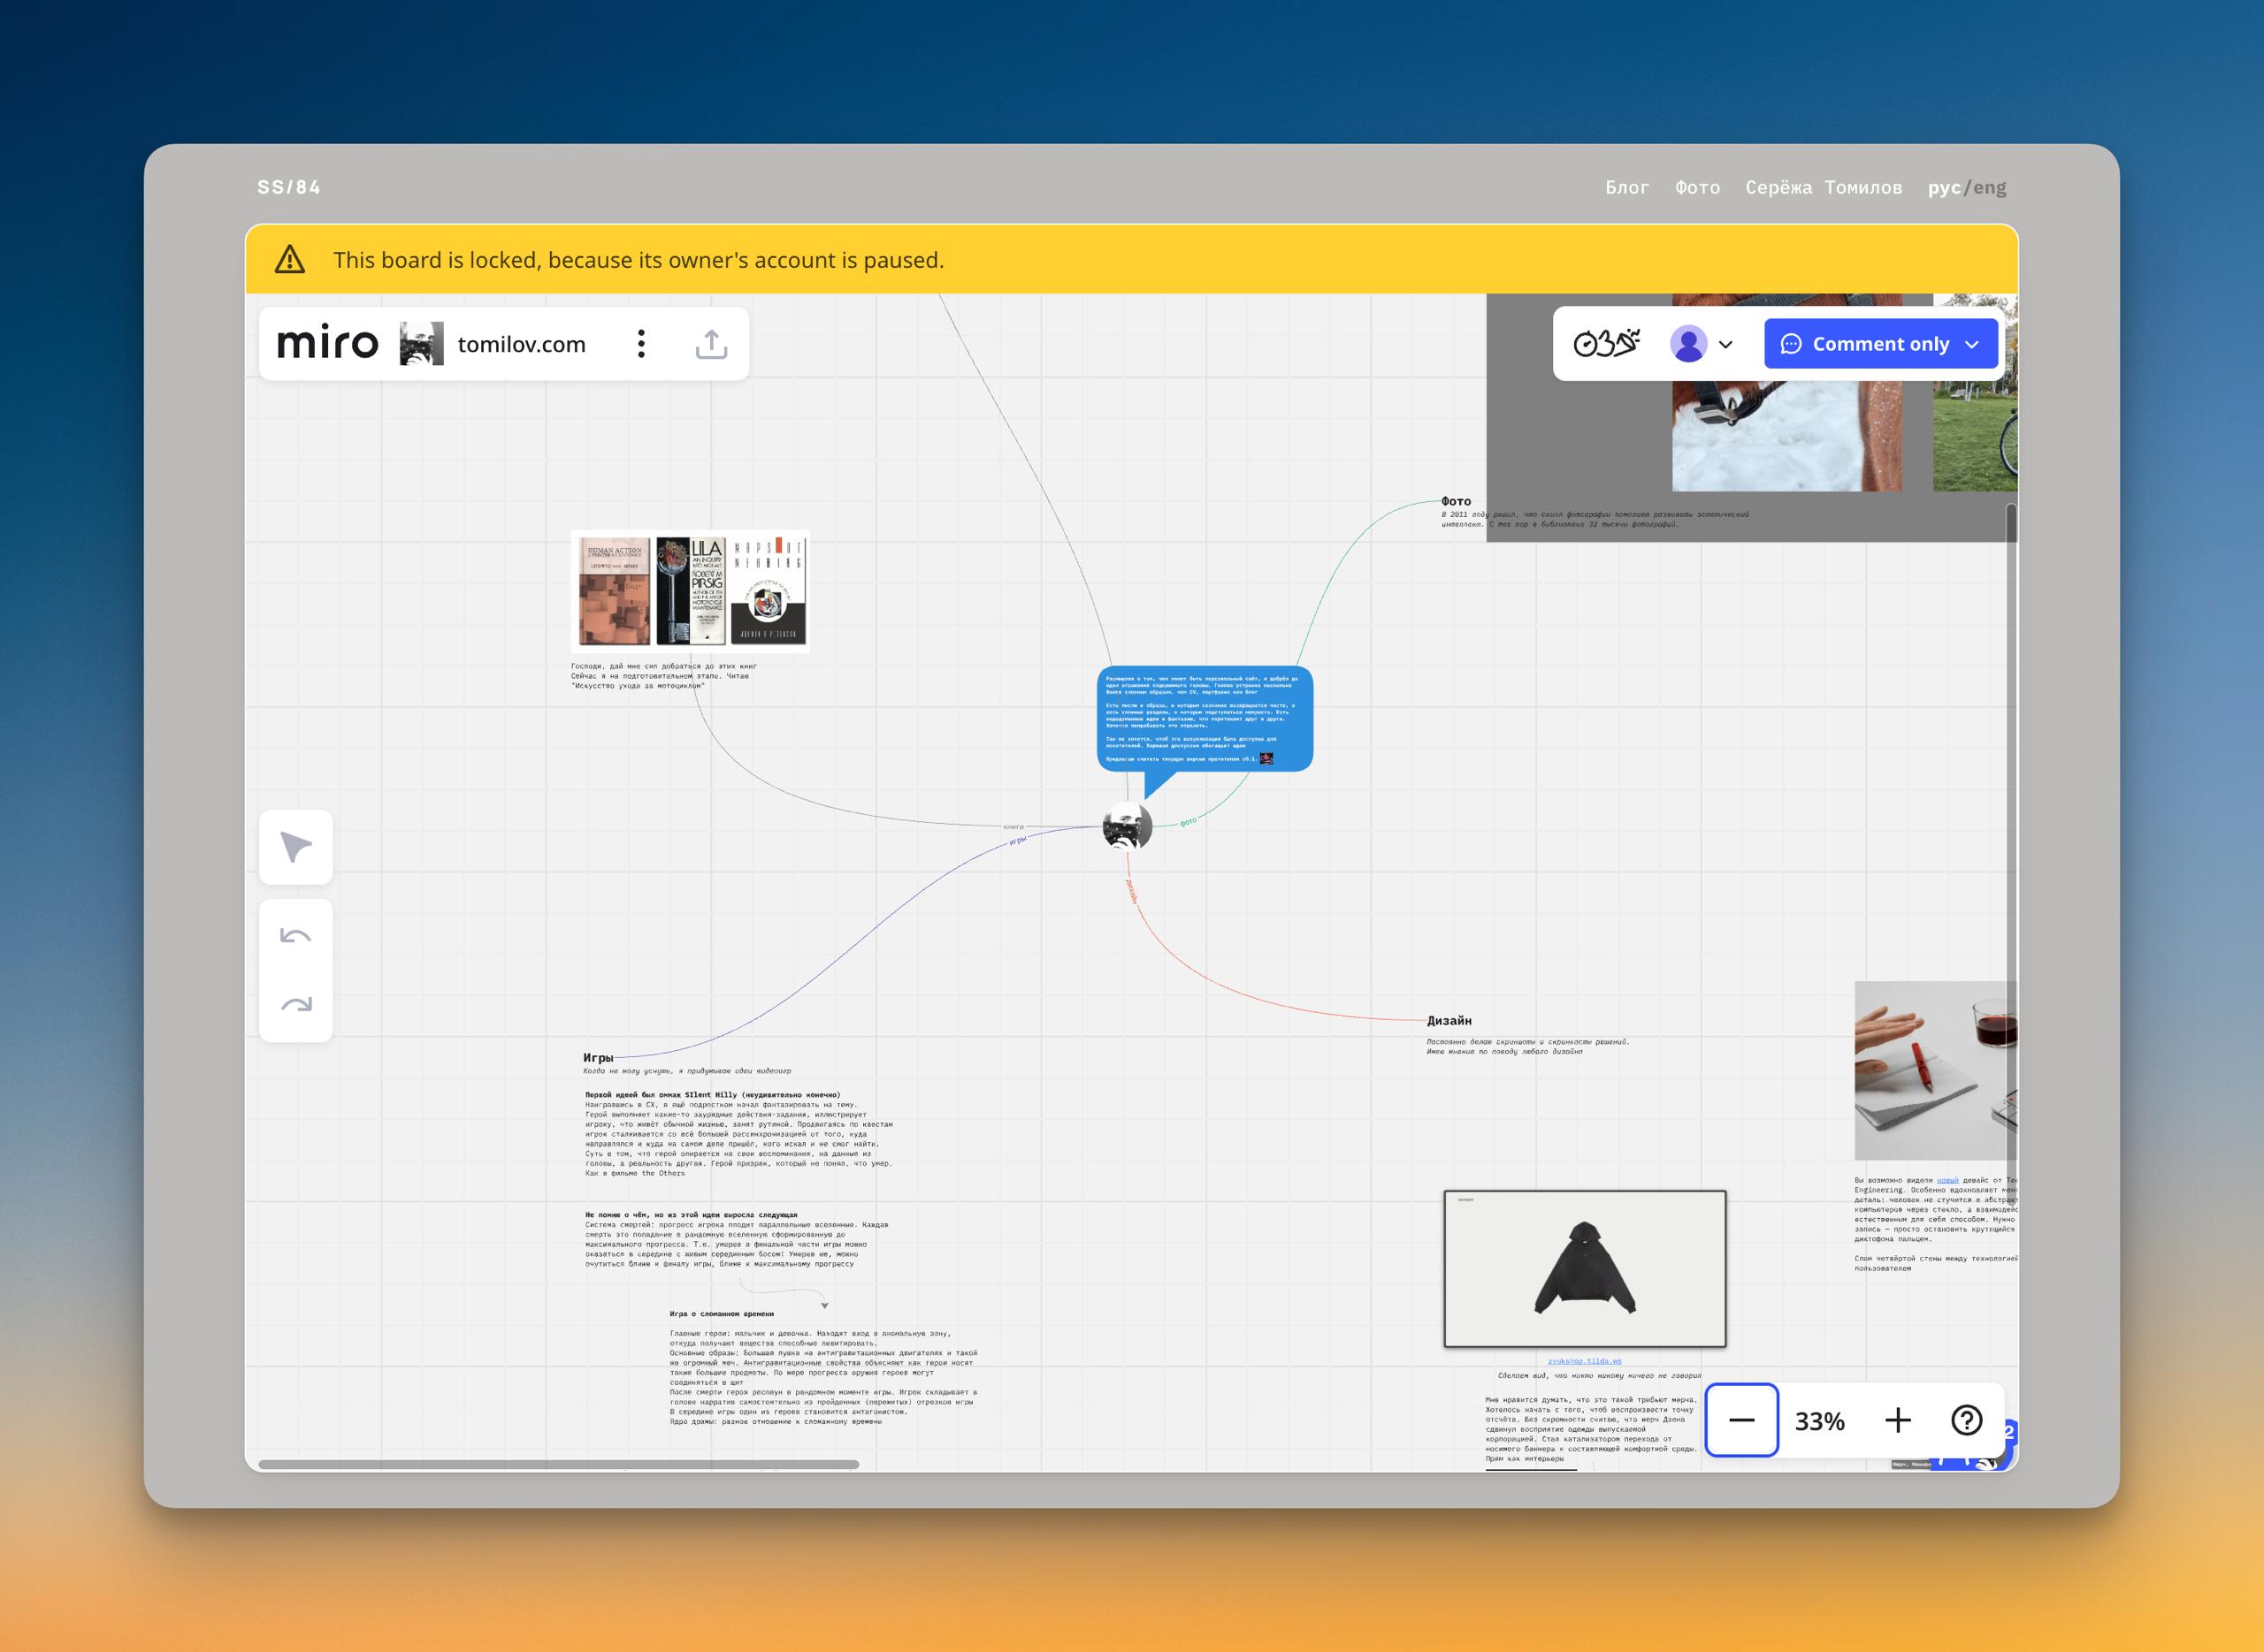The height and width of the screenshot is (1652, 2264).
Task: Open the Серёжа Томилов page link
Action: 1824,187
